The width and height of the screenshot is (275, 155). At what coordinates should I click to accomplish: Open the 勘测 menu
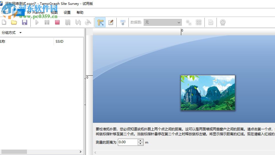coord(17,12)
